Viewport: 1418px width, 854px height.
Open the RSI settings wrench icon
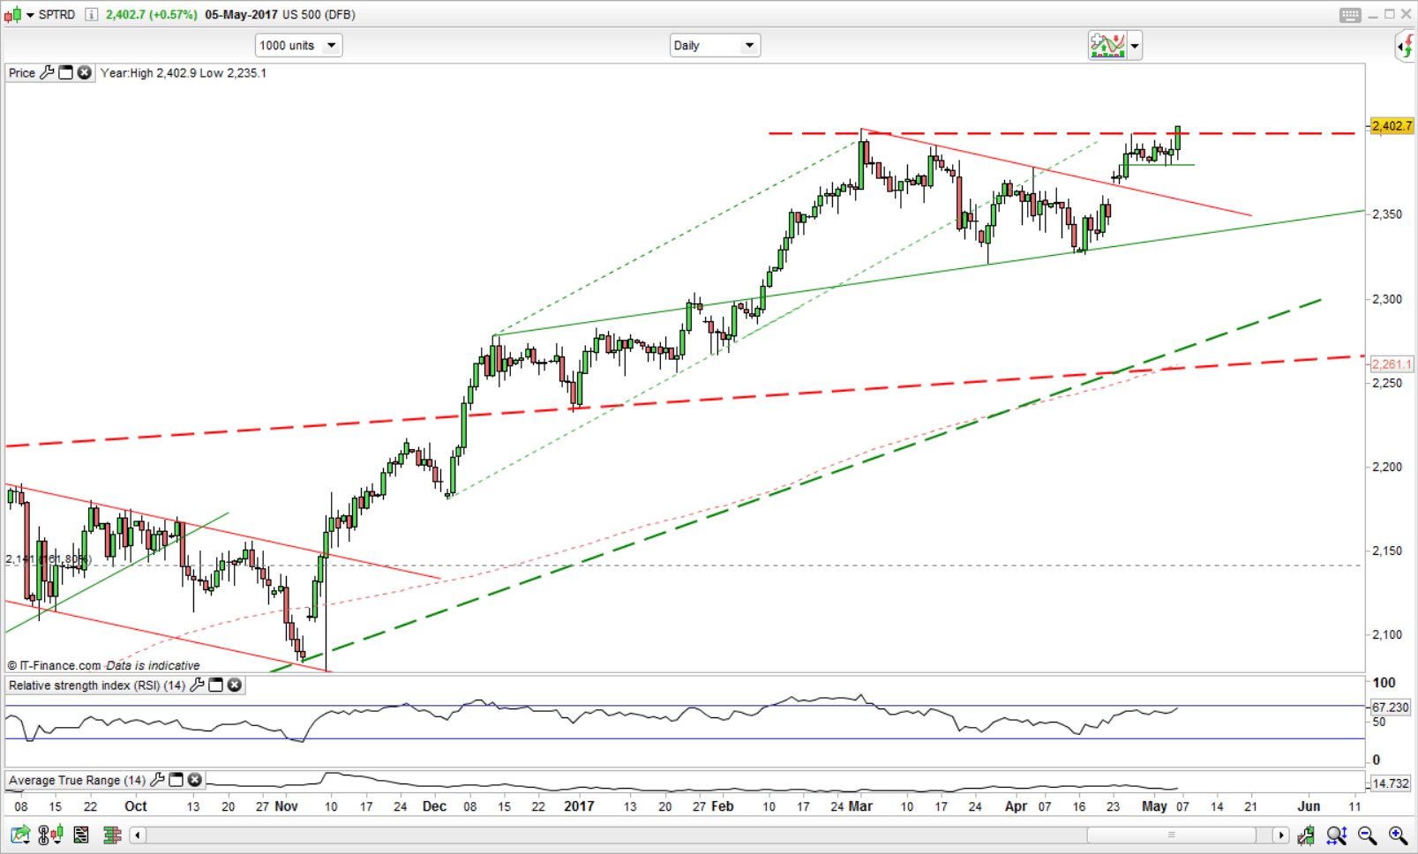click(x=197, y=685)
